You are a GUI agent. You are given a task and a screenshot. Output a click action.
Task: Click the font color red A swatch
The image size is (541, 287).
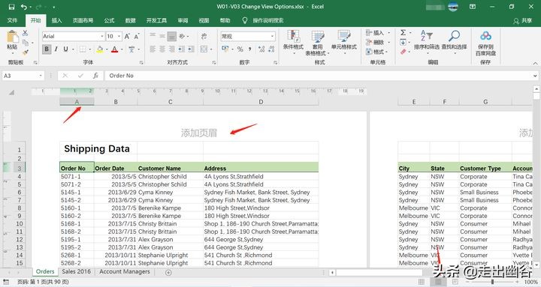tap(114, 49)
